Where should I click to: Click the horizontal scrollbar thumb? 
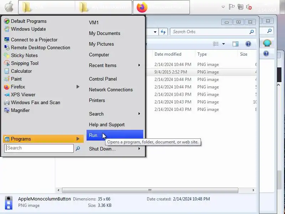[x=150, y=190]
